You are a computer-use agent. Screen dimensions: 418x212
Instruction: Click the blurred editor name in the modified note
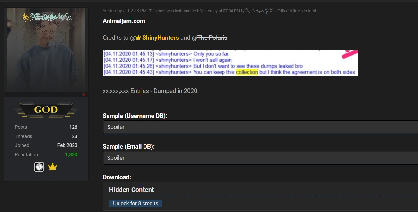[x=260, y=11]
